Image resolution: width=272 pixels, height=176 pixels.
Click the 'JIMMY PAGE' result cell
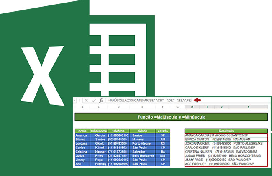tap(226, 160)
